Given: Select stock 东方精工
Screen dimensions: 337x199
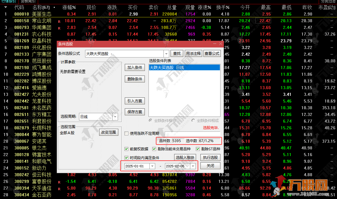Looking at the screenshot, I should [x=42, y=114].
